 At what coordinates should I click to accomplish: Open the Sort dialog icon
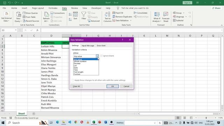pos(75,14)
